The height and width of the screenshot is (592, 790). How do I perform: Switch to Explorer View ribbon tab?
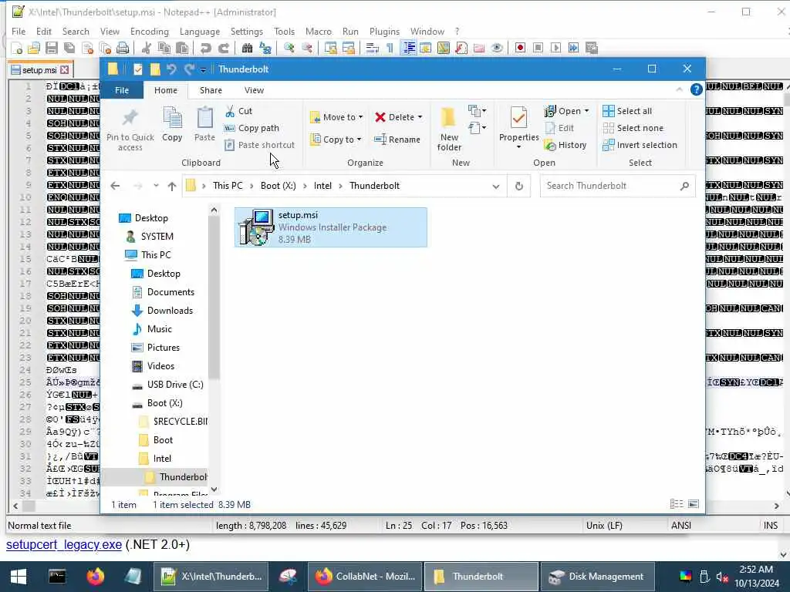pos(254,90)
